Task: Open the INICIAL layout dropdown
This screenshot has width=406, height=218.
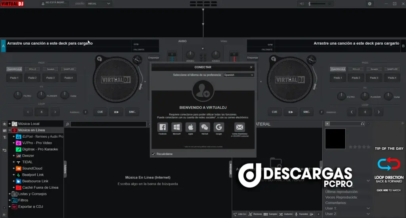Action: tap(98, 4)
